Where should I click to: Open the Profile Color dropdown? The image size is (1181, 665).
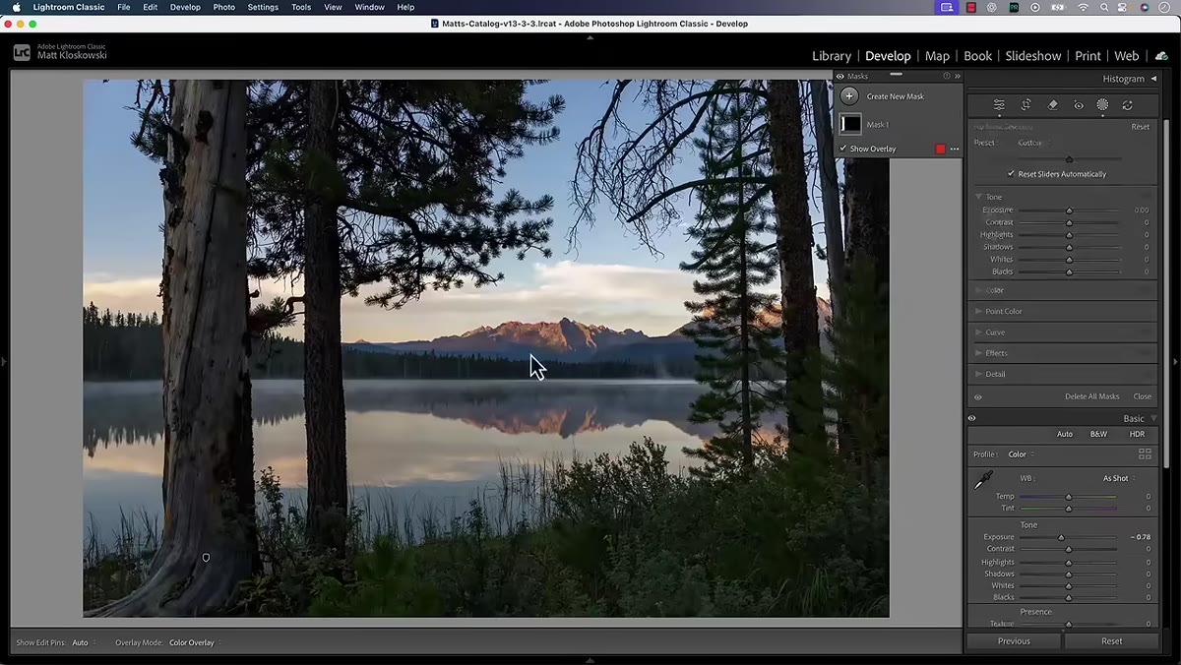point(1021,454)
